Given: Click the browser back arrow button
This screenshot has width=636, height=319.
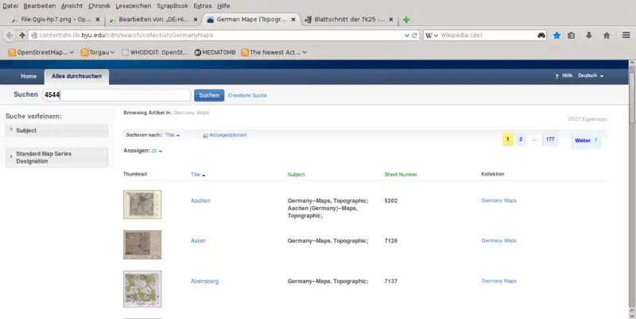Looking at the screenshot, I should 10,35.
